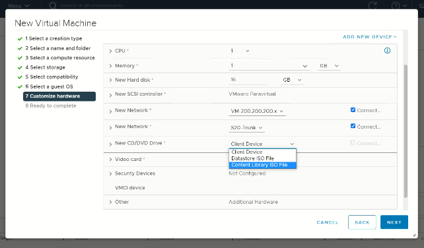The width and height of the screenshot is (424, 248).
Task: Go to step 1 Select a creation type
Action: coord(53,38)
